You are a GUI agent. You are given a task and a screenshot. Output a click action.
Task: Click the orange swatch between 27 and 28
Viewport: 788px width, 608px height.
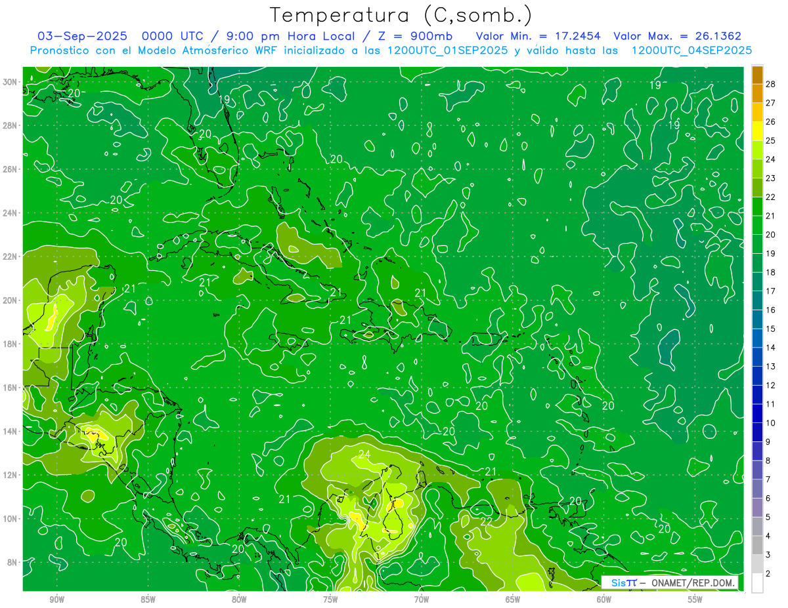pos(757,93)
